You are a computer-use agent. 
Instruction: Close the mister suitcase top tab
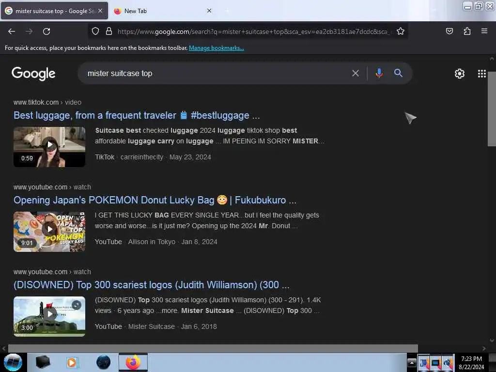point(100,11)
